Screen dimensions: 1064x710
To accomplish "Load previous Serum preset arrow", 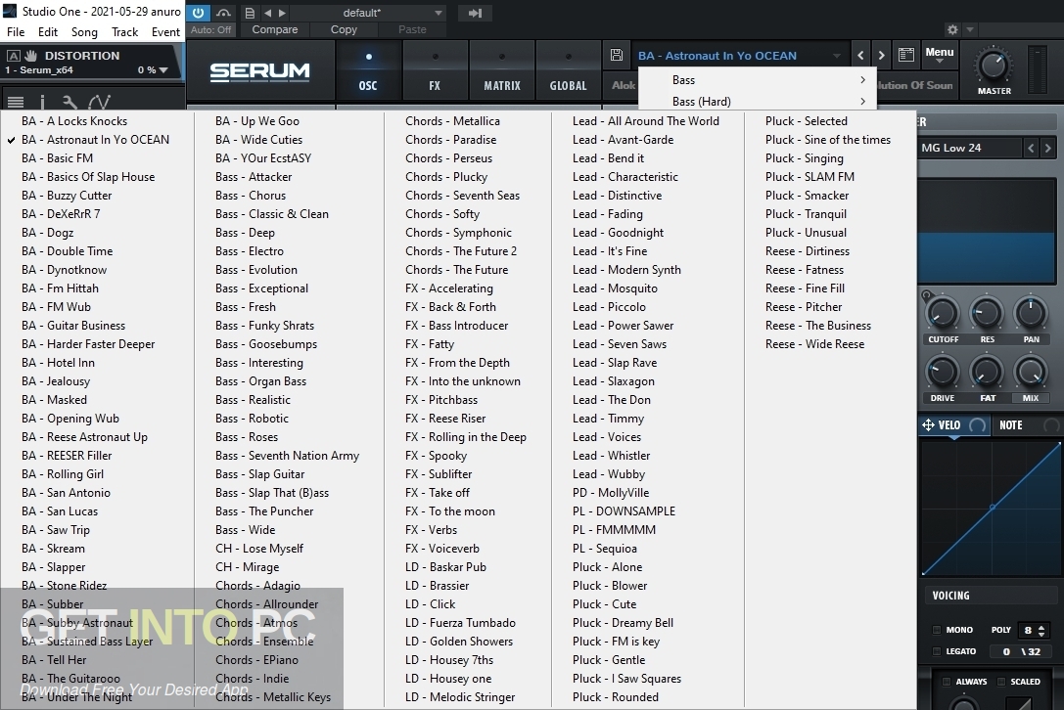I will [860, 56].
